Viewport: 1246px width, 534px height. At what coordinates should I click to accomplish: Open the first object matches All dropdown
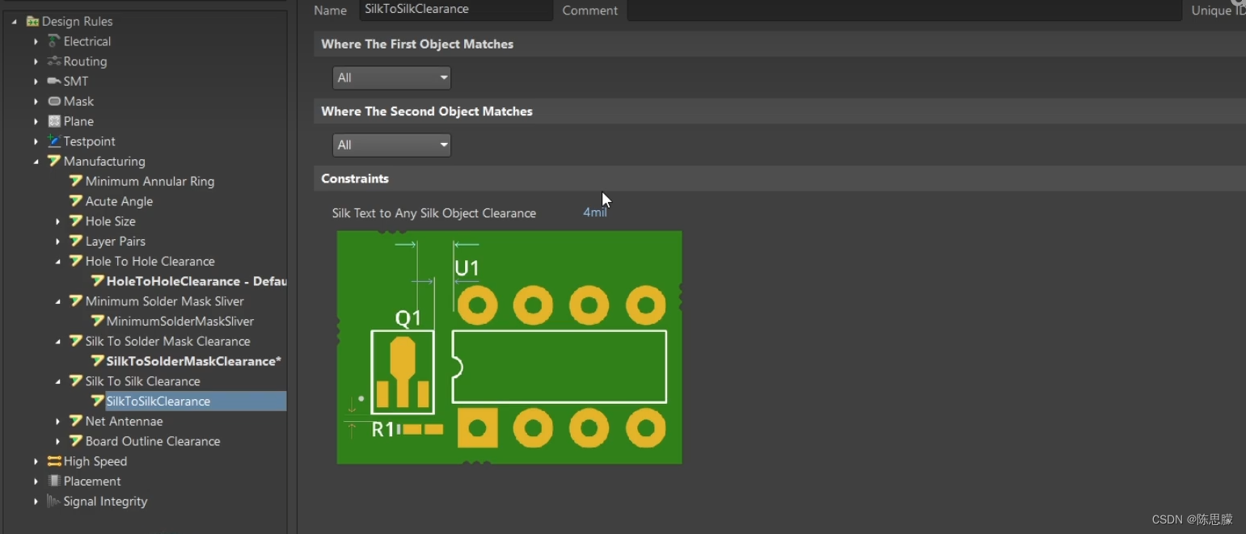coord(391,78)
